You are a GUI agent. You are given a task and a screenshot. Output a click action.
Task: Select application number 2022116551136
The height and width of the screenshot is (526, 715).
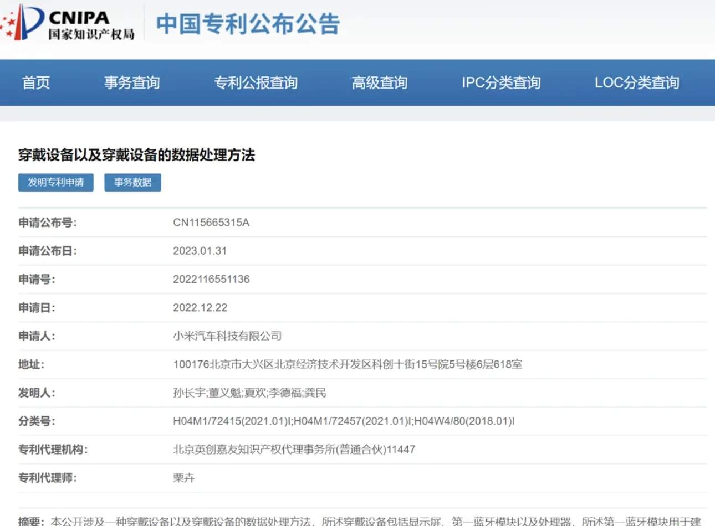(x=211, y=279)
